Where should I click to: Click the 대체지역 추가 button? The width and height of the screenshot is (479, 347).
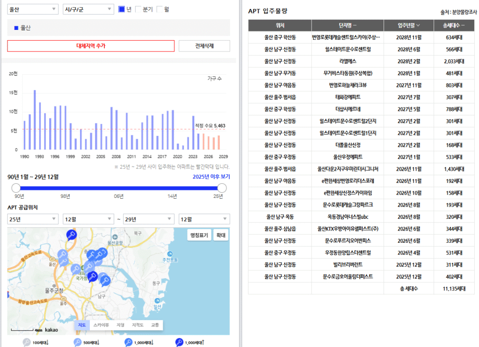pyautogui.click(x=91, y=46)
